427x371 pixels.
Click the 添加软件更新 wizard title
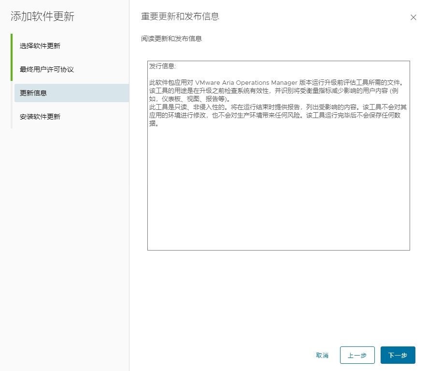[x=43, y=16]
